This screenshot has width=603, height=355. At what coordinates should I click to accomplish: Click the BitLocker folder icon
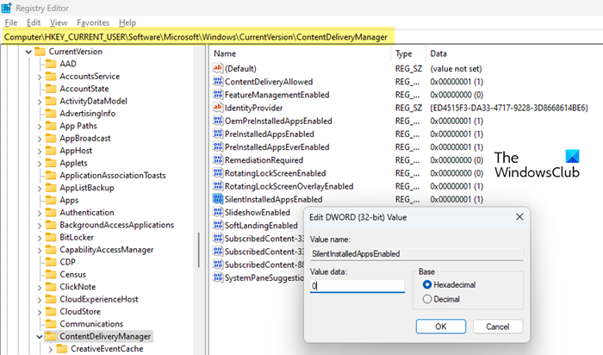[51, 237]
